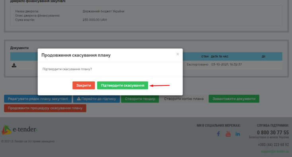Image resolution: width=292 pixels, height=157 pixels.
Task: Close the dialog with the X icon
Action: click(178, 54)
